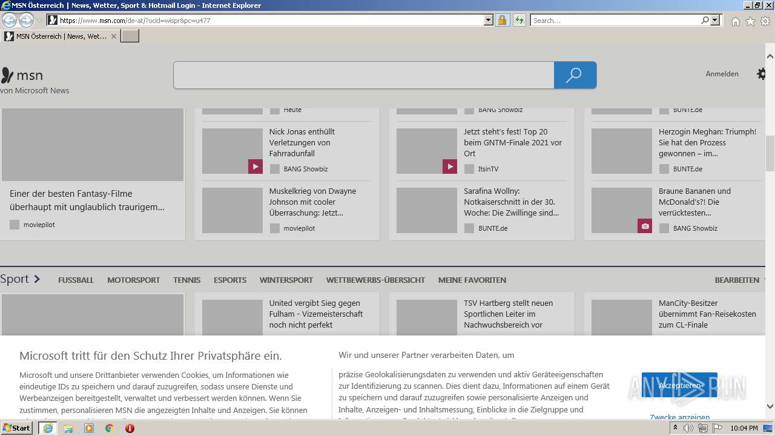Open the IE Tools gear icon
The width and height of the screenshot is (775, 436).
[765, 21]
